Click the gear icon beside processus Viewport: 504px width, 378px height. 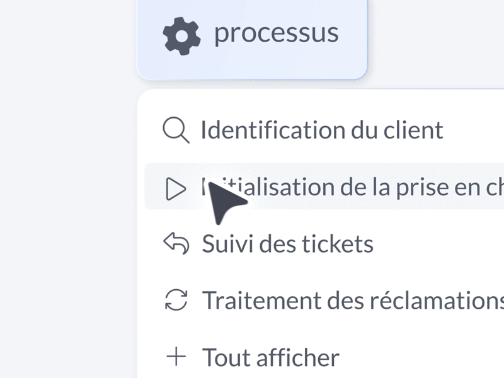(181, 36)
